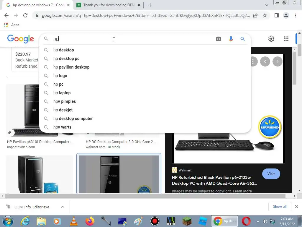Close the downloads bar
This screenshot has height=227, width=302.
click(x=297, y=207)
